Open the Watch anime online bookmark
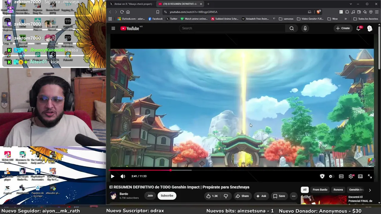 coord(194,19)
